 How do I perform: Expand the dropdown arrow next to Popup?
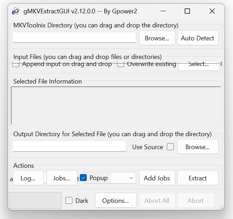coord(131,178)
